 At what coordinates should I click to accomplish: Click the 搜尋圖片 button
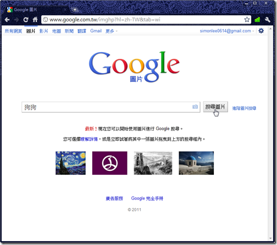[215, 107]
